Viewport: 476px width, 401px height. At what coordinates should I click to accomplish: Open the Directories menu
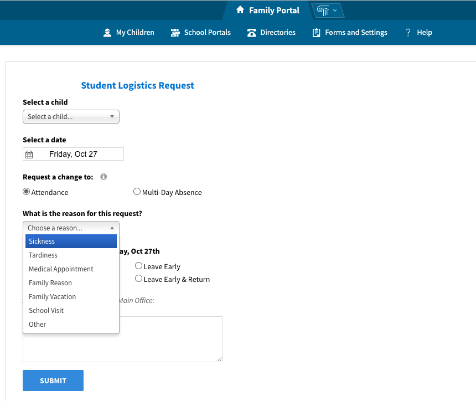[x=271, y=33]
